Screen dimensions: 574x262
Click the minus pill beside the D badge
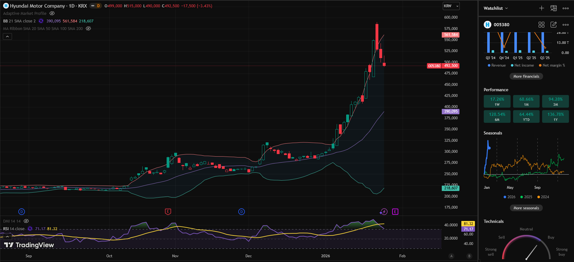[x=93, y=6]
